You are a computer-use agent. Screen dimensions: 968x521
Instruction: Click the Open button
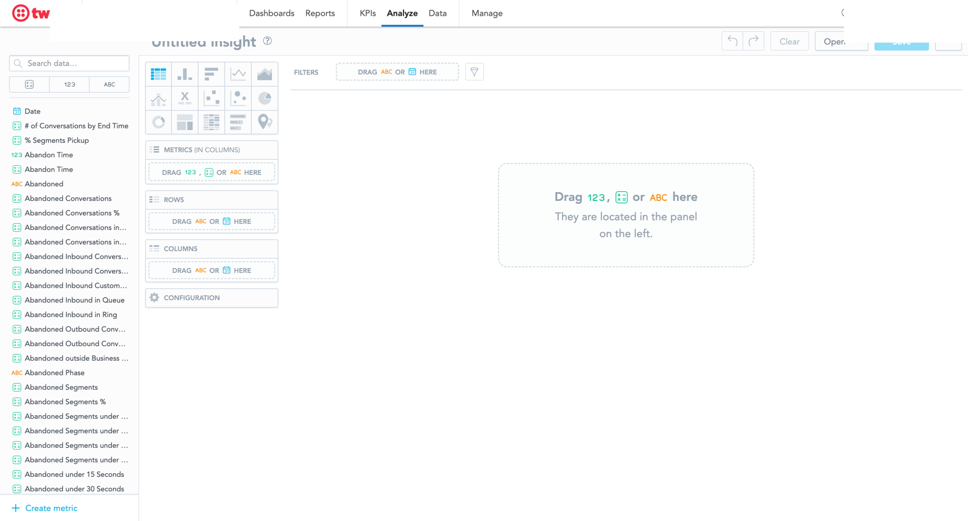point(842,41)
